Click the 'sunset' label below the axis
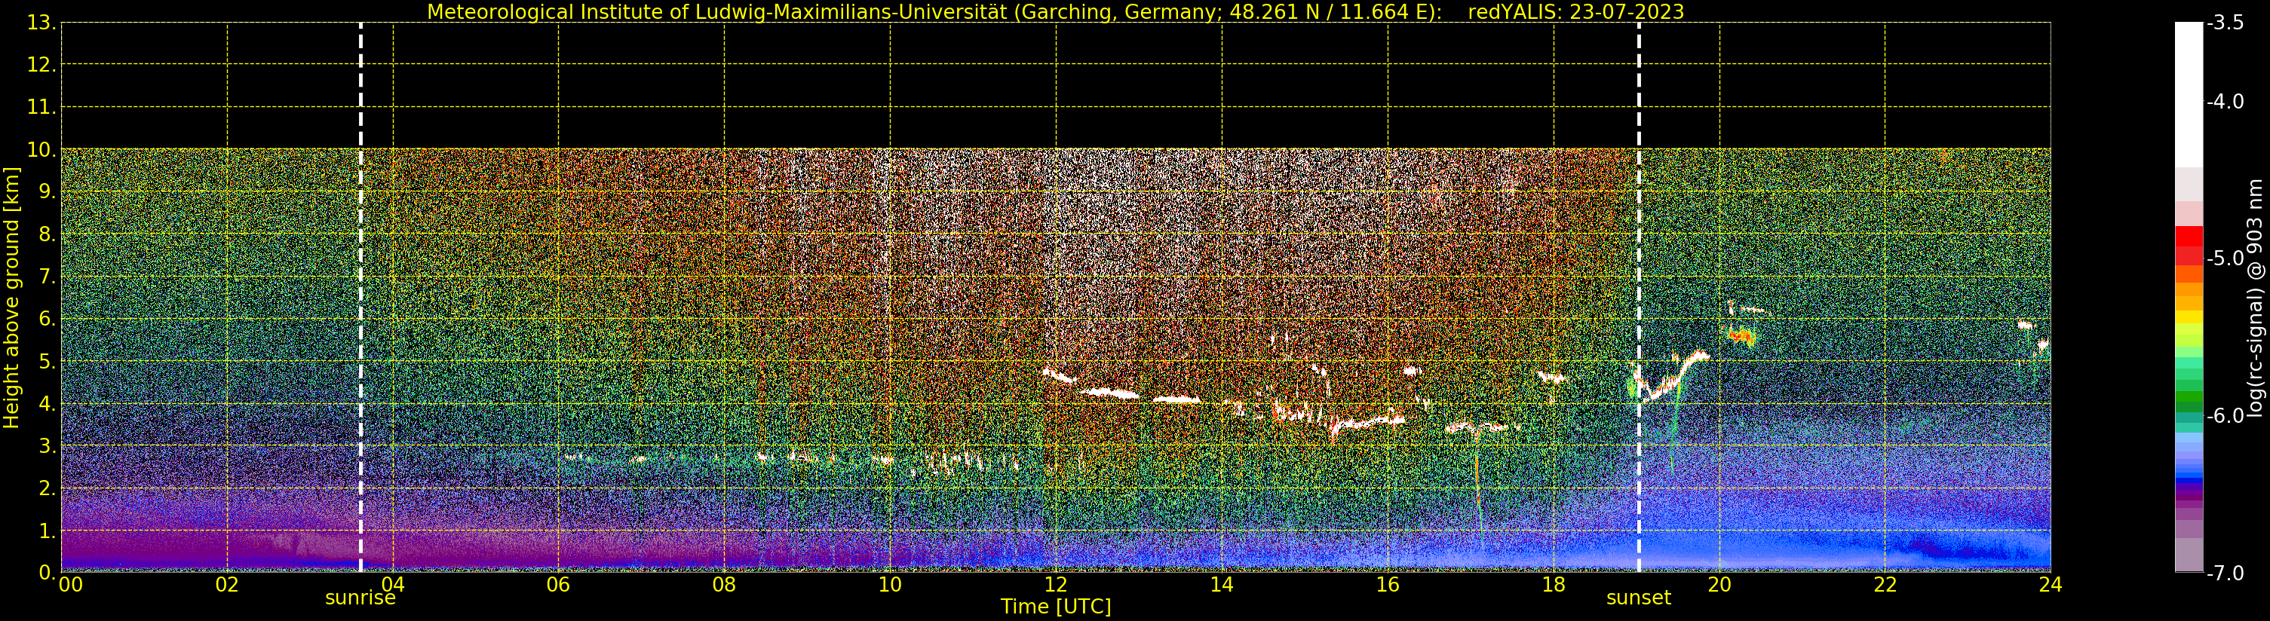Screen dimensions: 2270x621 pos(1638,598)
